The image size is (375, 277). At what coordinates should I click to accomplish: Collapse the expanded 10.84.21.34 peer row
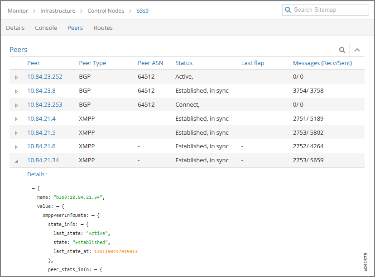[x=16, y=161]
